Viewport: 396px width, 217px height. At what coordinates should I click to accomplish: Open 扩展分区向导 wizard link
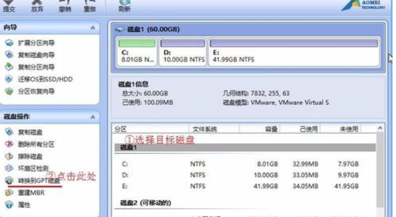[36, 43]
